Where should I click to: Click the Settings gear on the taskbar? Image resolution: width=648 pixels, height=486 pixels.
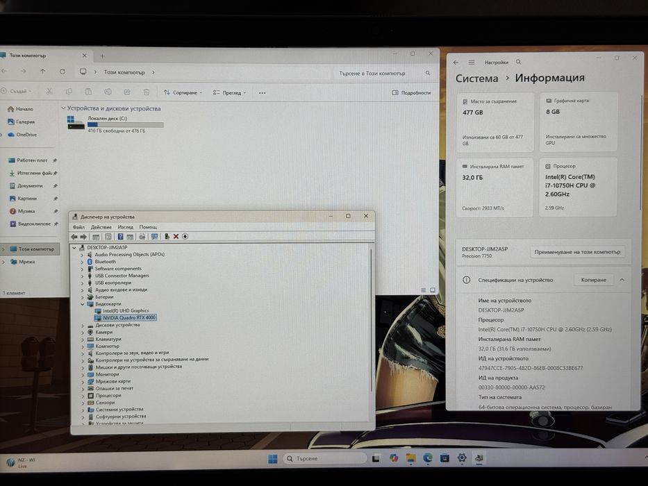[462, 458]
